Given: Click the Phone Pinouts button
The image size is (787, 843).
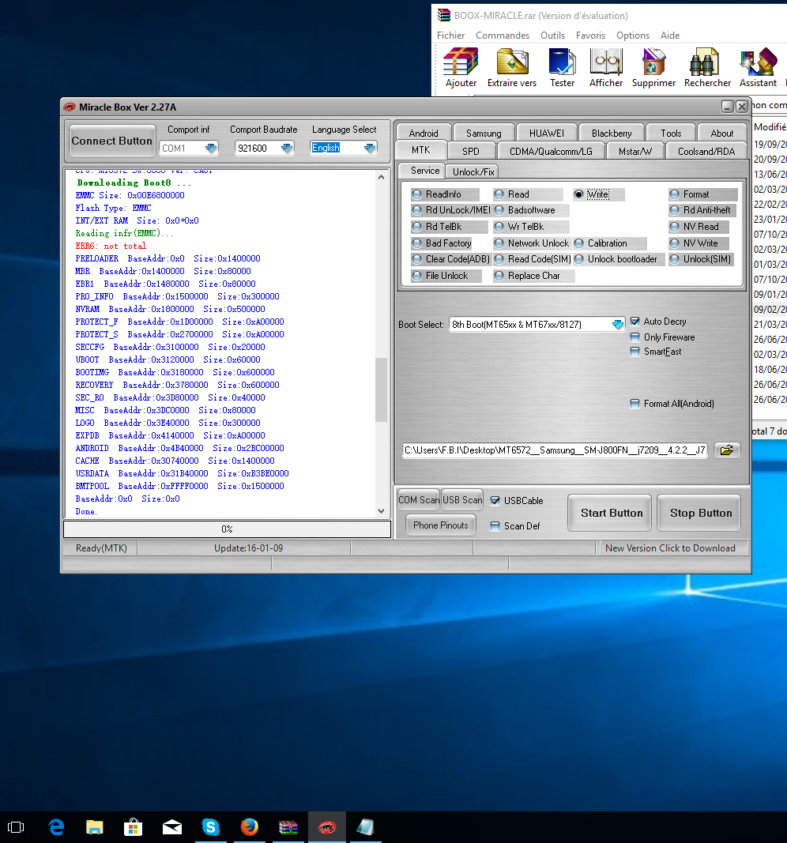Looking at the screenshot, I should coord(440,525).
